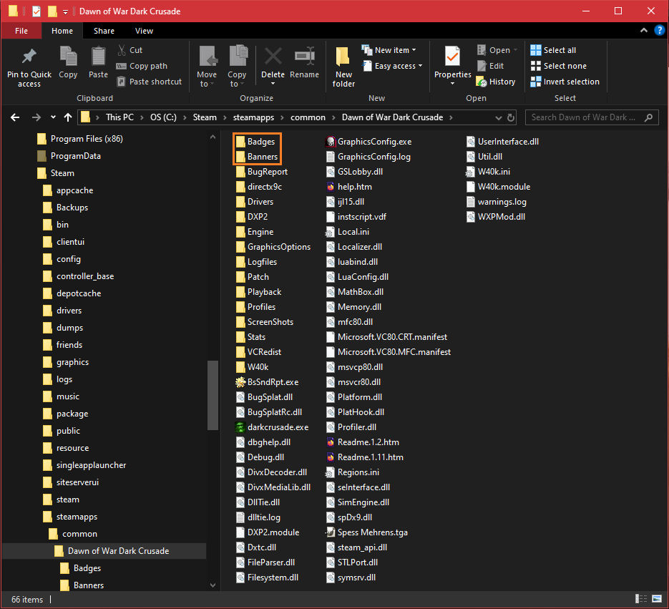Screen dimensions: 669x609
Task: Click Steam in address breadcrumb
Action: (205, 117)
